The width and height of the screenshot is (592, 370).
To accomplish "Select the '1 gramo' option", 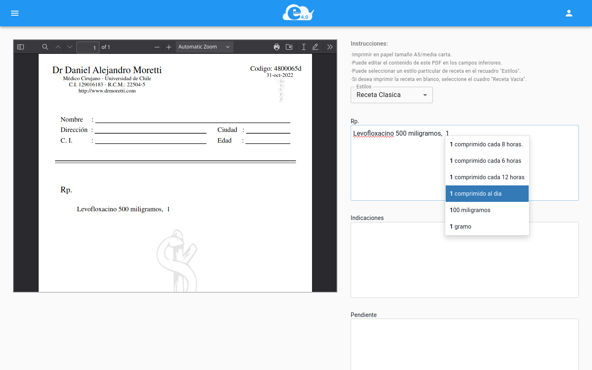I will pos(460,227).
